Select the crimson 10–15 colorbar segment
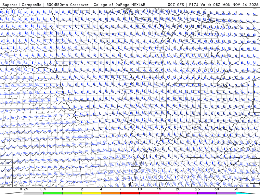The height and width of the screenshot is (195, 260). [x=149, y=193]
